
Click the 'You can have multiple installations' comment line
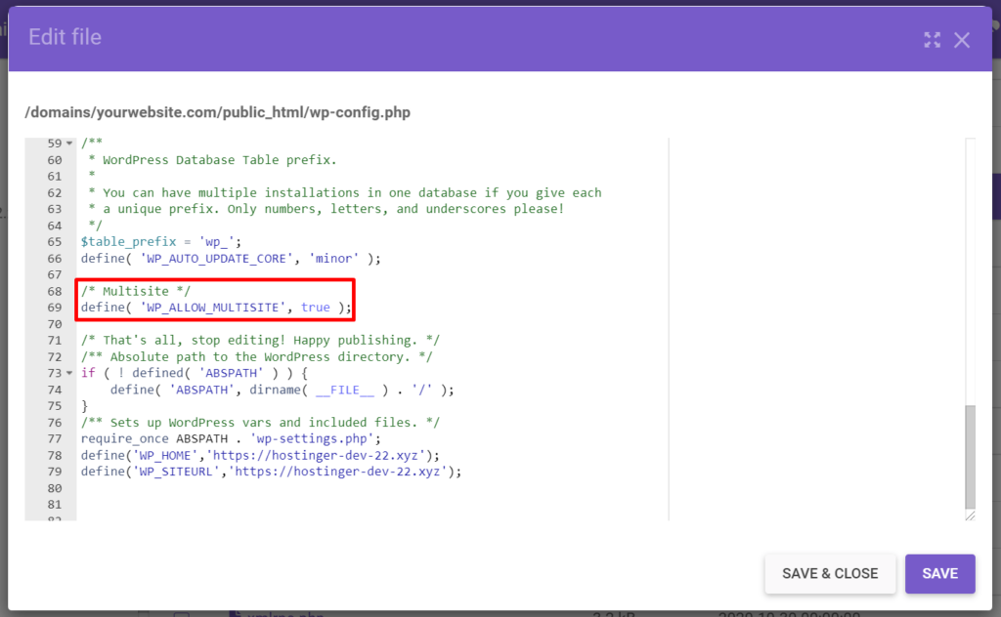click(345, 193)
